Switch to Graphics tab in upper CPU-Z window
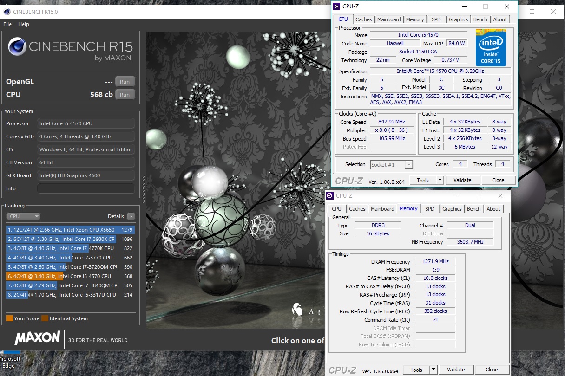Screen dimensions: 565x376 pos(459,19)
